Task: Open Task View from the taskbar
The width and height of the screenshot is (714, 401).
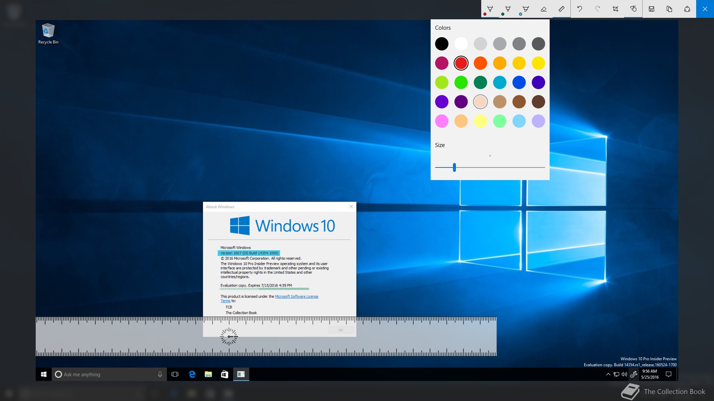Action: [175, 374]
